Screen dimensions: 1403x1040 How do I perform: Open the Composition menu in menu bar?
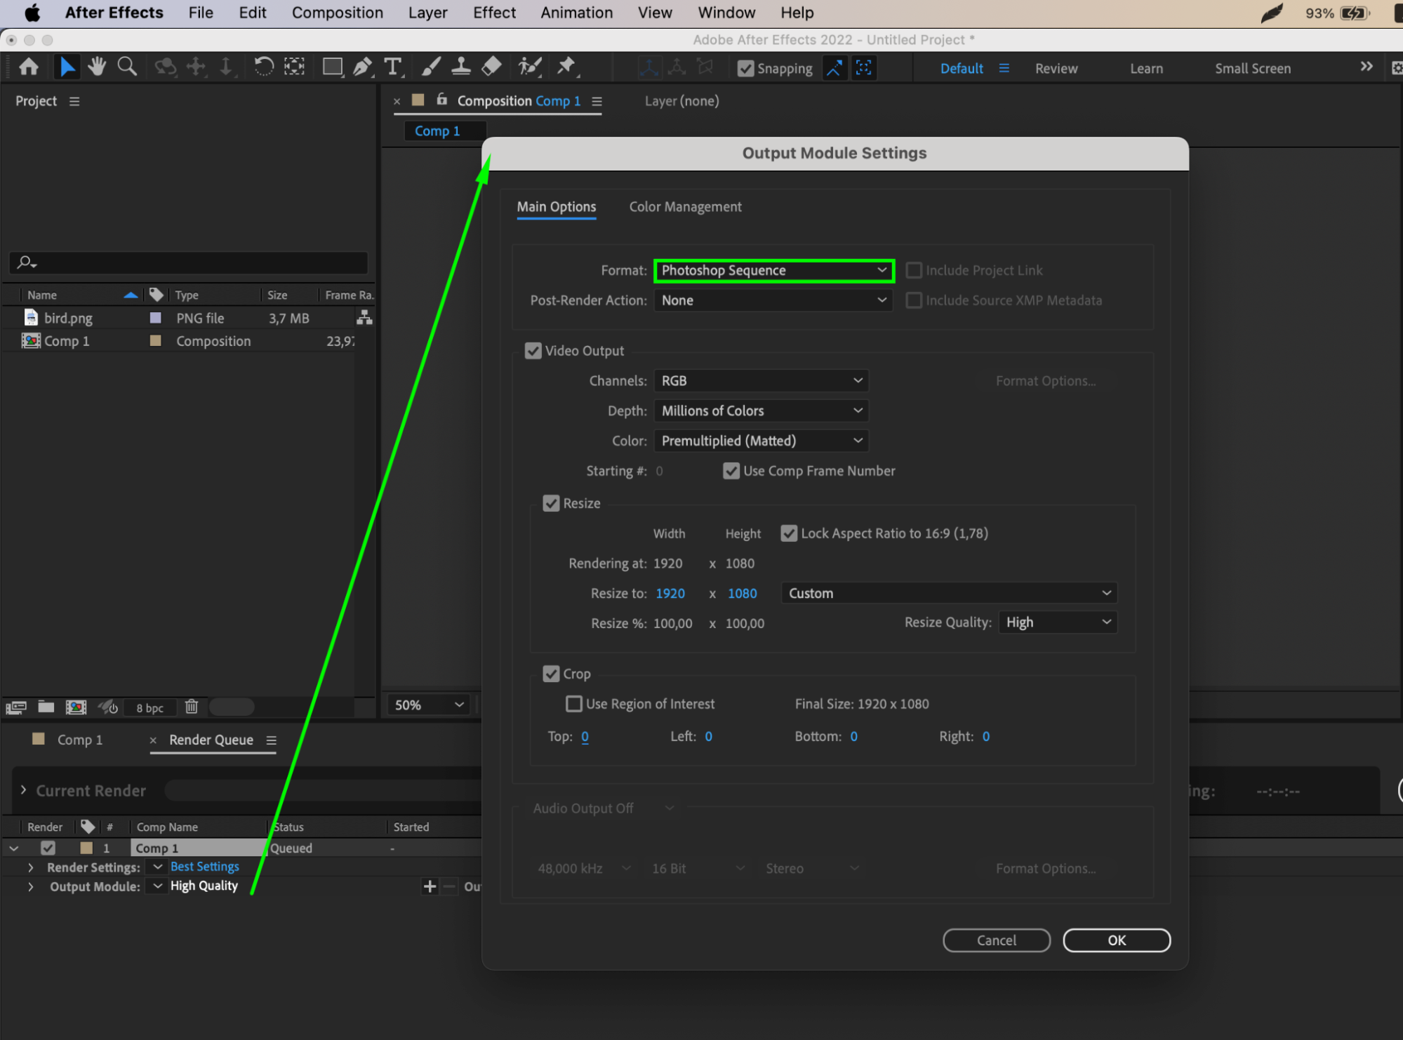[338, 13]
